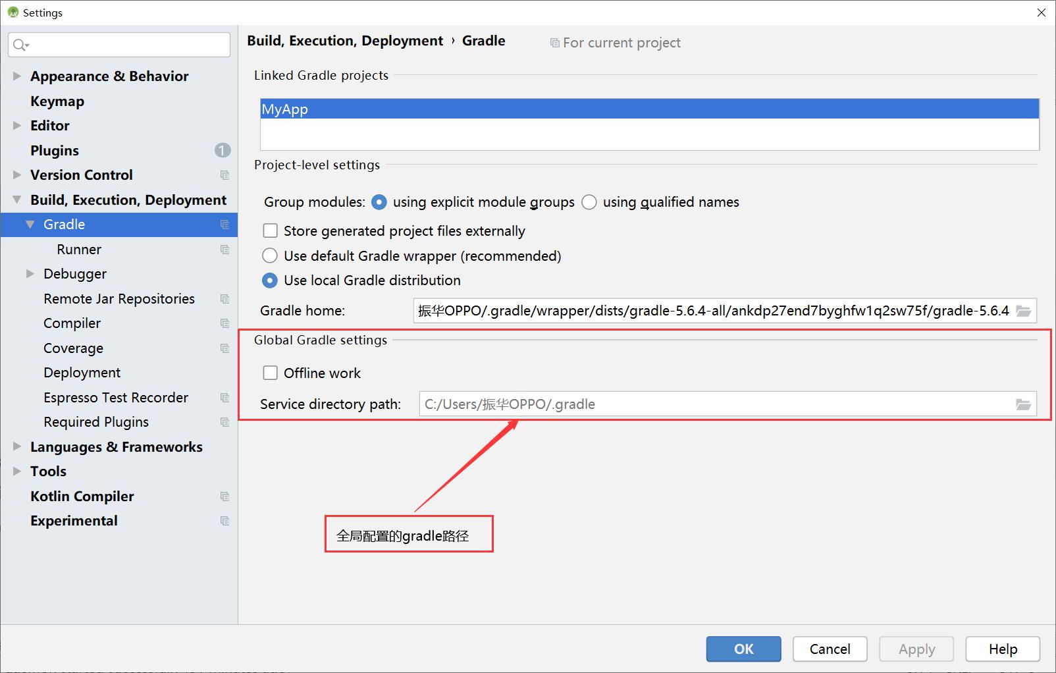The width and height of the screenshot is (1056, 673).
Task: Browse folder for Gradle home path
Action: (x=1023, y=311)
